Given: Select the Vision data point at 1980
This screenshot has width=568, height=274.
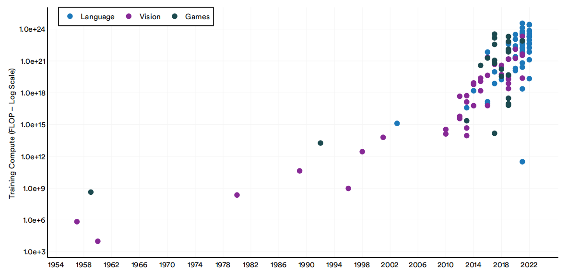Looking at the screenshot, I should tap(237, 195).
